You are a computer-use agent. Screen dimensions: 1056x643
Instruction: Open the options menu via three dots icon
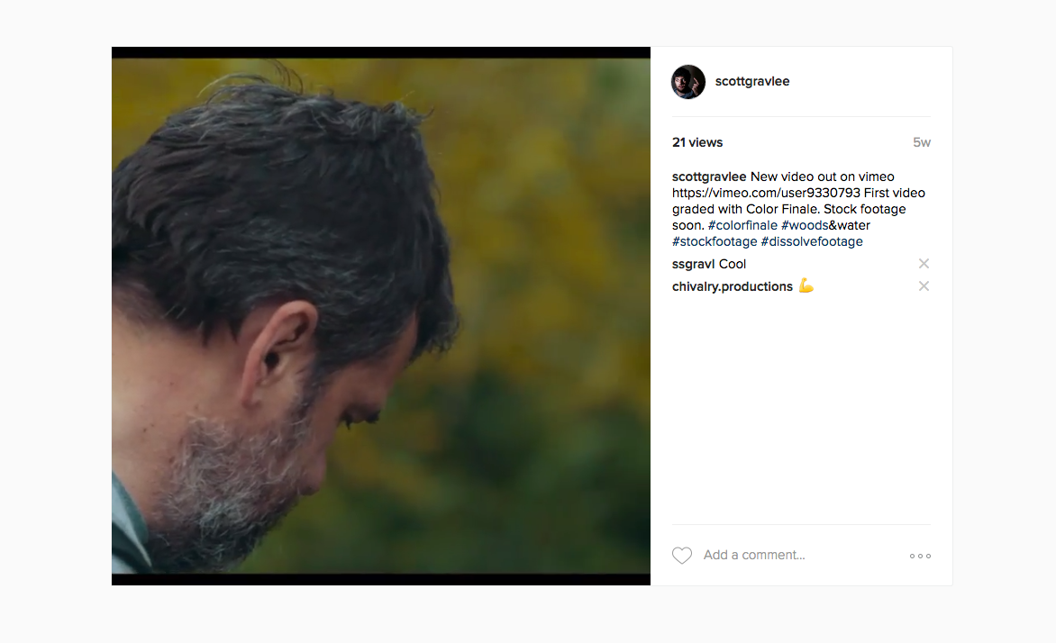coord(919,556)
